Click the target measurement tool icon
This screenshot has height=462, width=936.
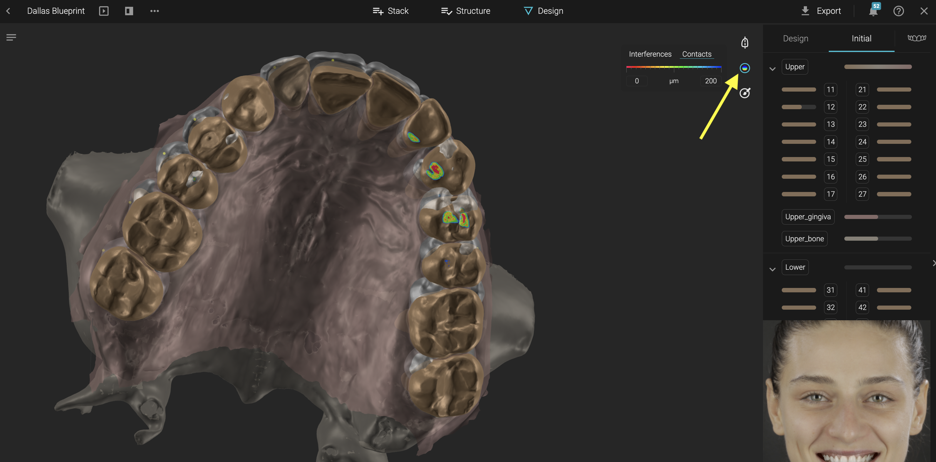pos(744,93)
